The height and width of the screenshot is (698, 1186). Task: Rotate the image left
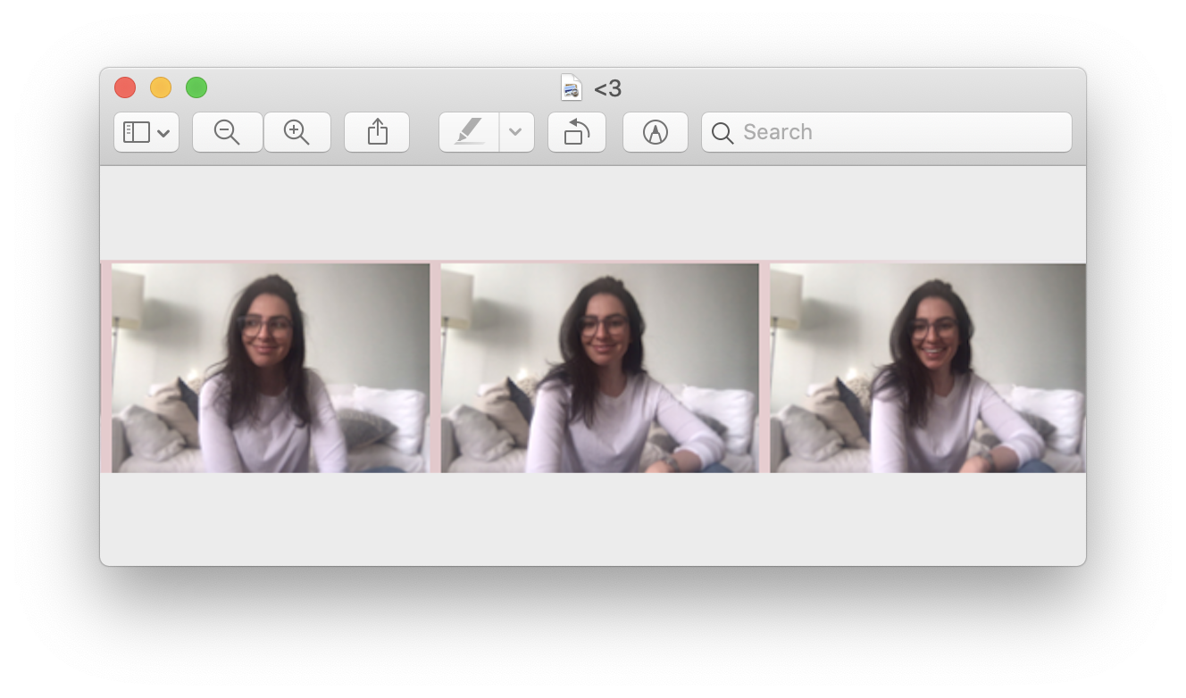point(576,132)
